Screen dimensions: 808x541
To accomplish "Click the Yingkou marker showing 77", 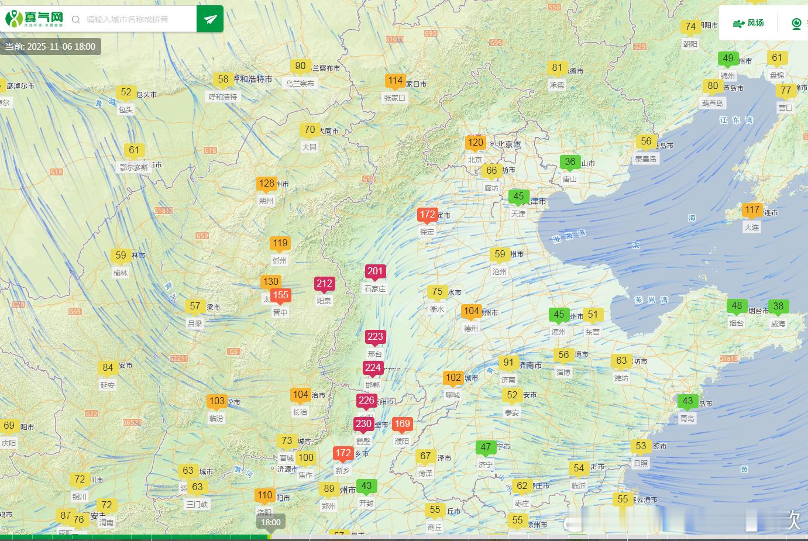I will 786,91.
